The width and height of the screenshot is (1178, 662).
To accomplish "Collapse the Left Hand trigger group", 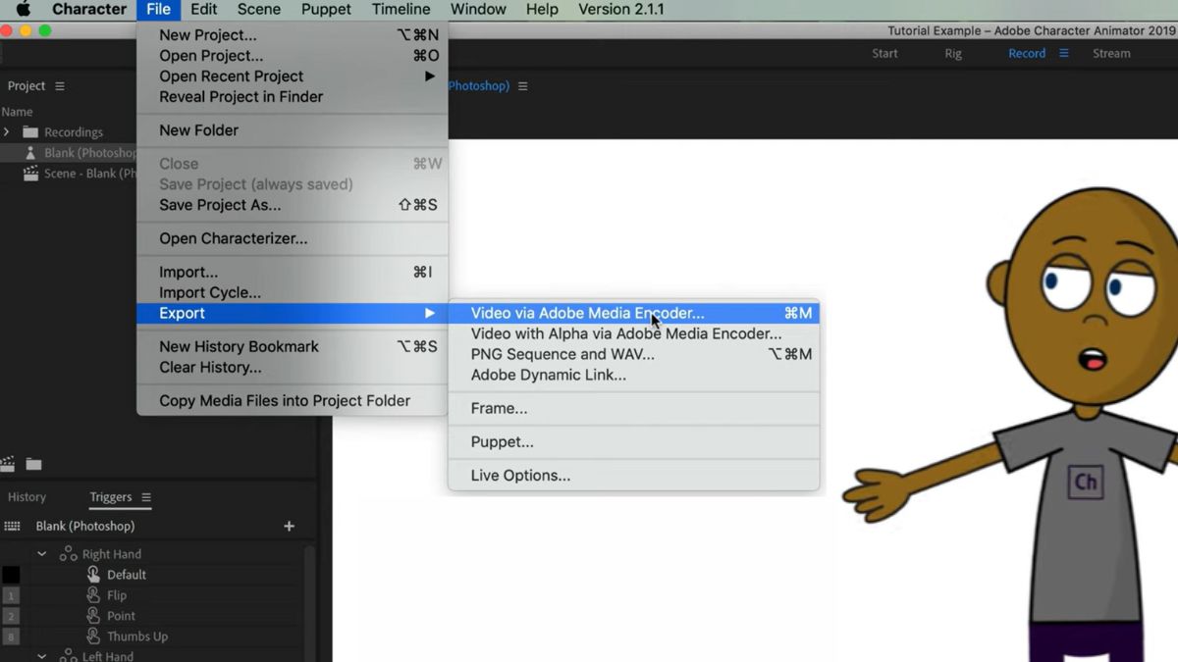I will pyautogui.click(x=42, y=655).
